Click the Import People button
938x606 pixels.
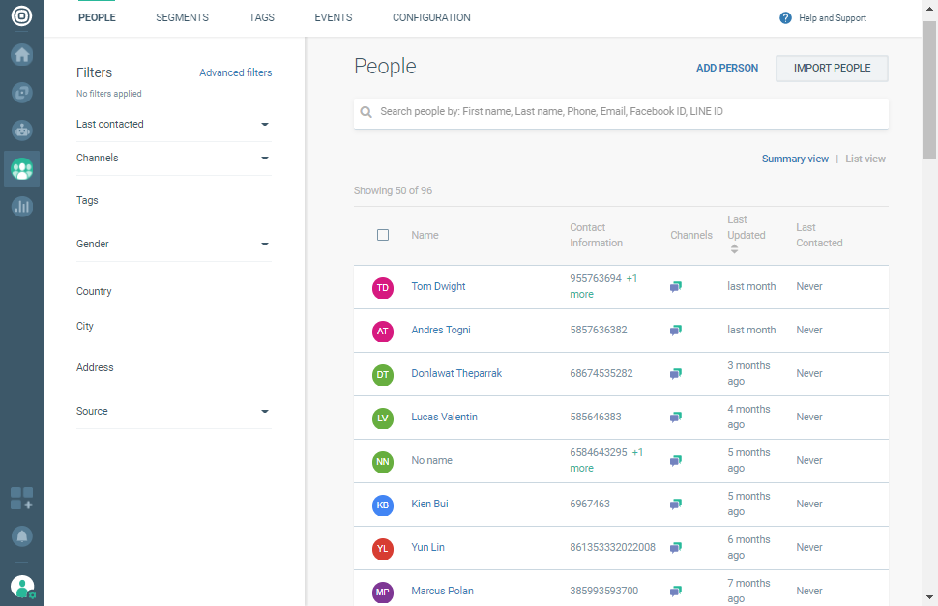pos(832,69)
